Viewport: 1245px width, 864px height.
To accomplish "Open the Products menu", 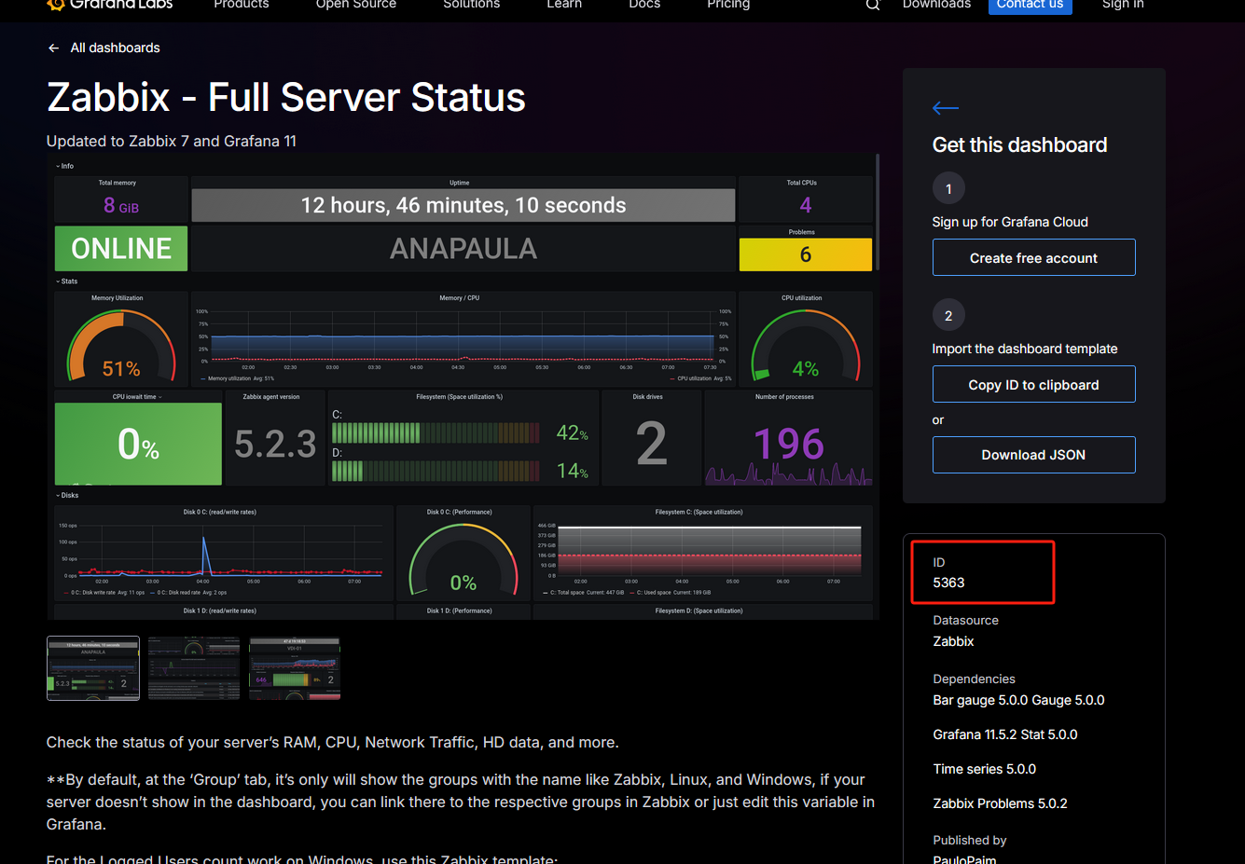I will point(242,5).
